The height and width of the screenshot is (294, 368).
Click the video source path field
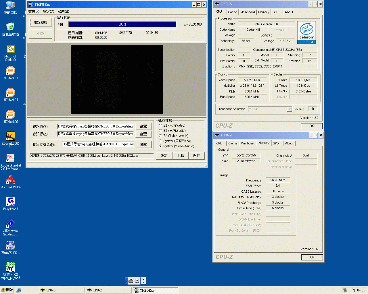pyautogui.click(x=95, y=126)
